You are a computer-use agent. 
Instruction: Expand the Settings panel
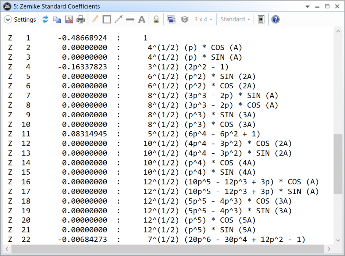coord(8,19)
